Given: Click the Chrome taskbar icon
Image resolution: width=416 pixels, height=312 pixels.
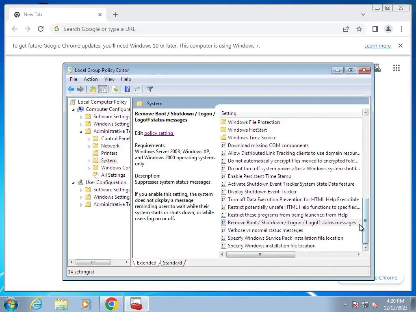Looking at the screenshot, I should 111,304.
